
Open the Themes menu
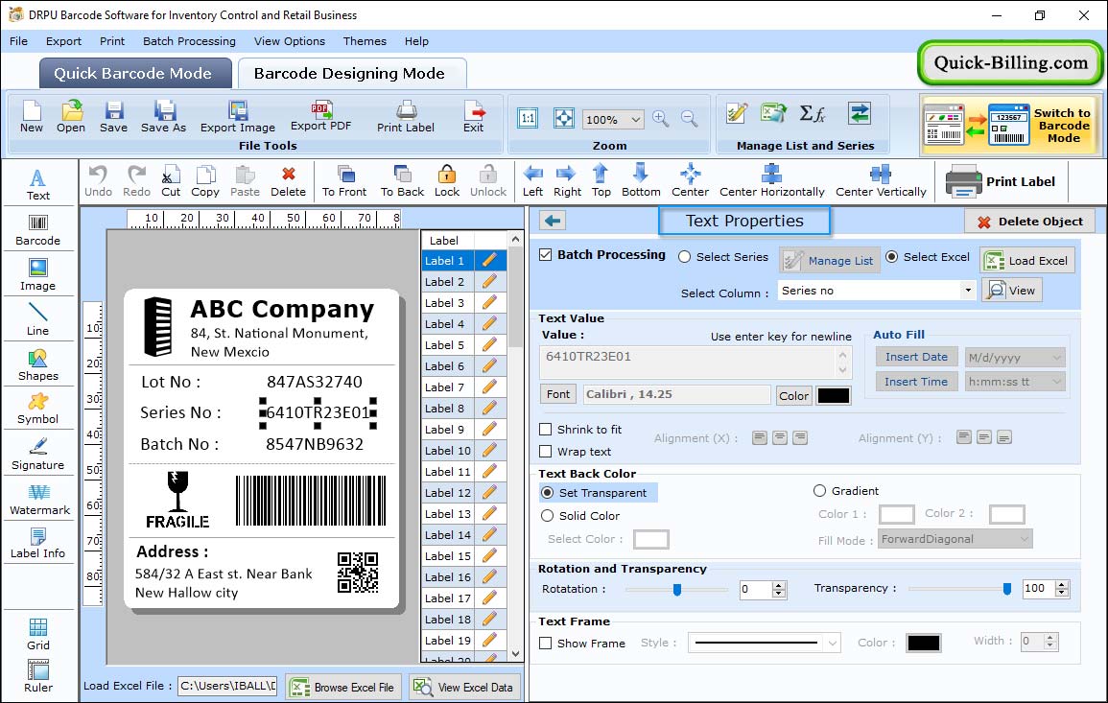click(x=365, y=41)
